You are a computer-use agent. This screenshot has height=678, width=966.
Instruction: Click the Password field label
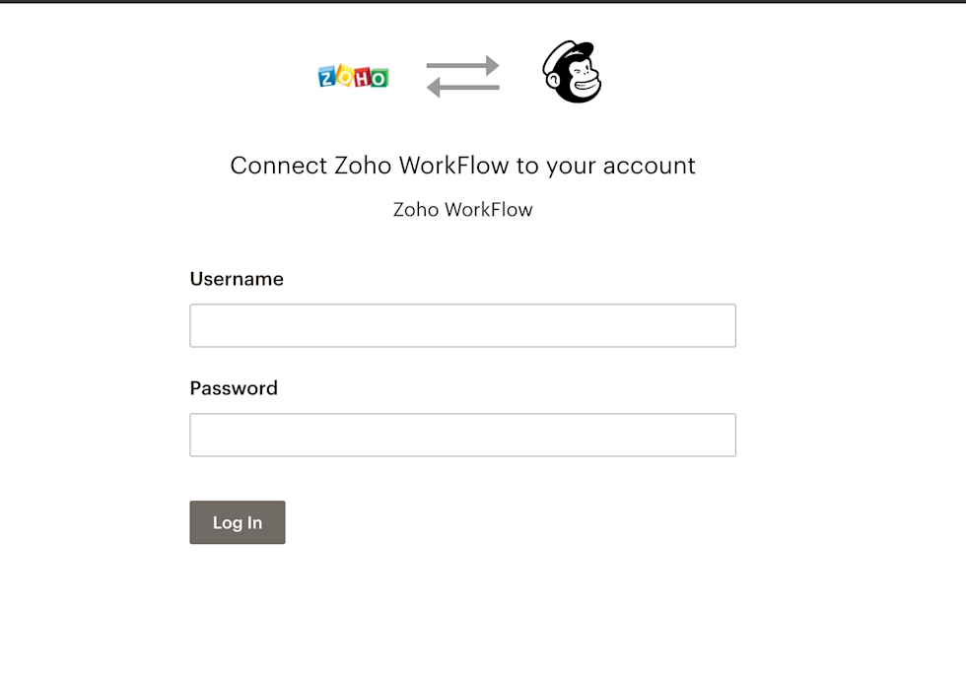coord(234,388)
